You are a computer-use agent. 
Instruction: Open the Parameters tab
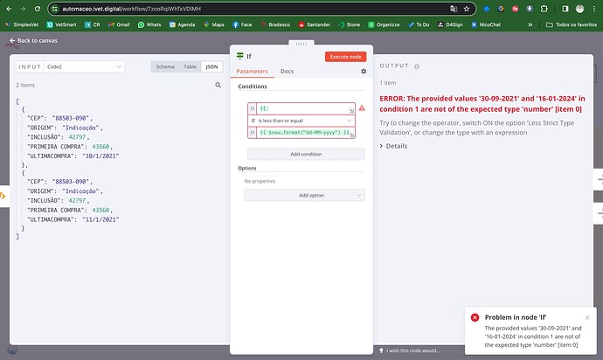(x=252, y=71)
